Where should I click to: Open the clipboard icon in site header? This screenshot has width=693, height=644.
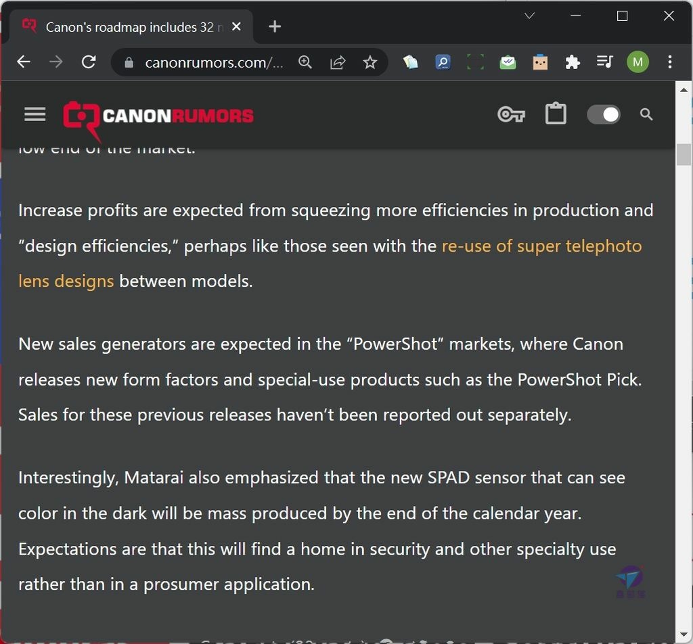click(556, 114)
